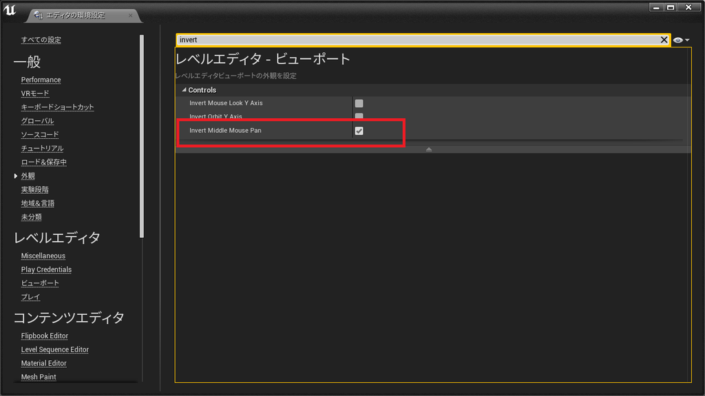Open プレイ settings
The image size is (705, 396).
tap(30, 297)
